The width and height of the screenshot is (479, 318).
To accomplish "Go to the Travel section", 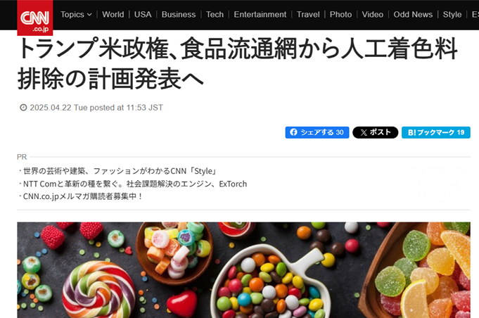I will coord(308,14).
